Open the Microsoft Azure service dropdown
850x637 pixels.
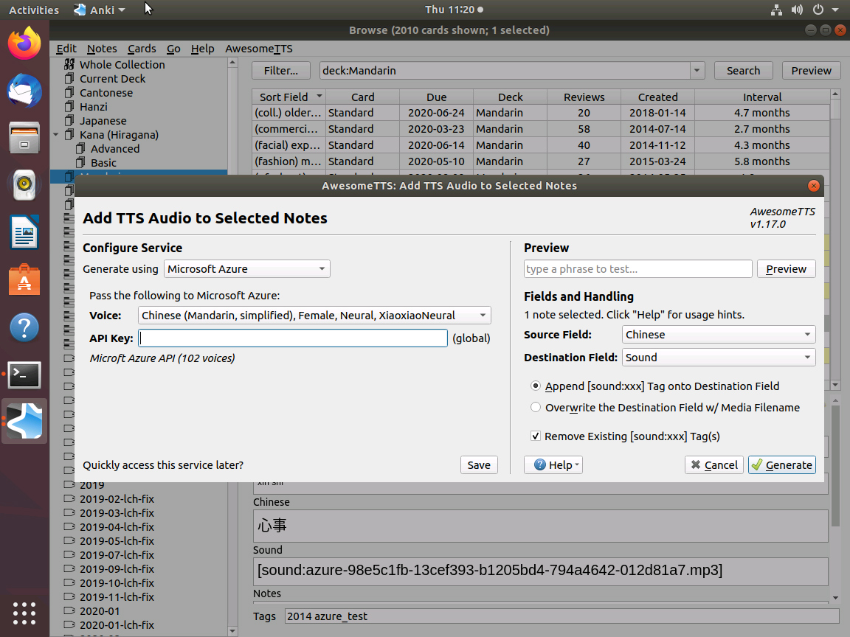coord(247,268)
